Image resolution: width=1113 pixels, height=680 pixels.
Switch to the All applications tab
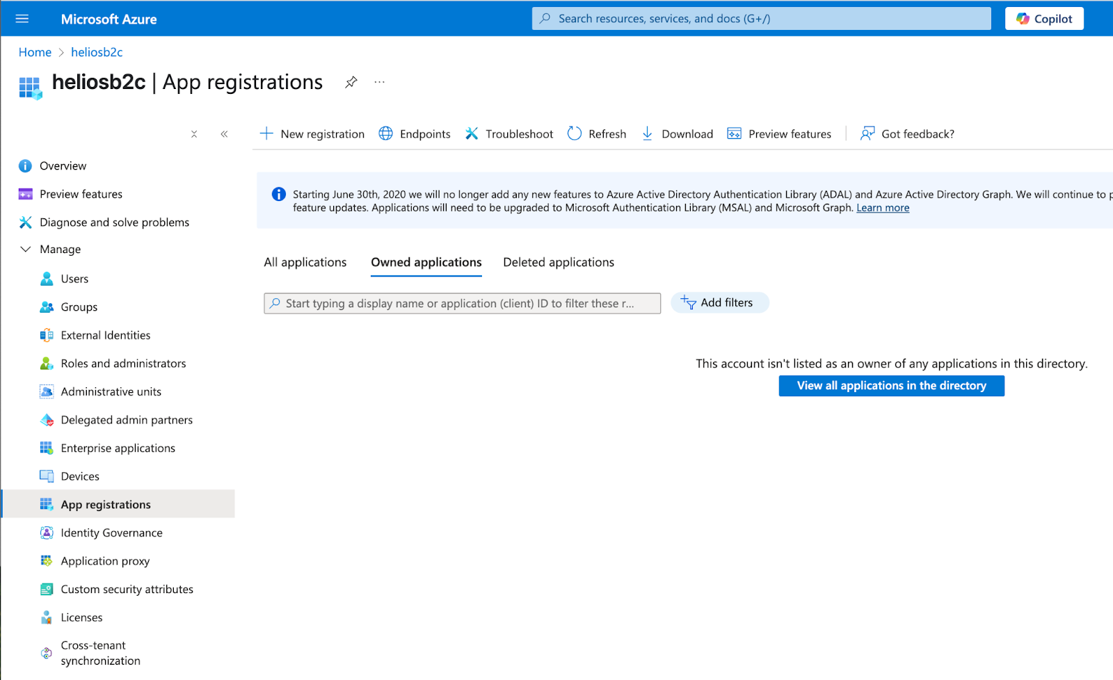[x=305, y=262]
